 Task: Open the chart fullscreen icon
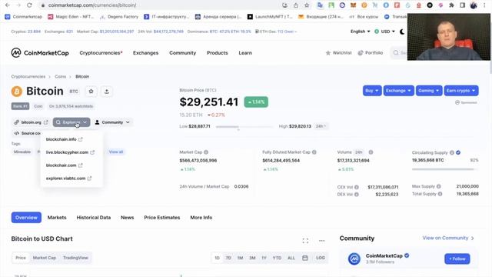(305, 241)
